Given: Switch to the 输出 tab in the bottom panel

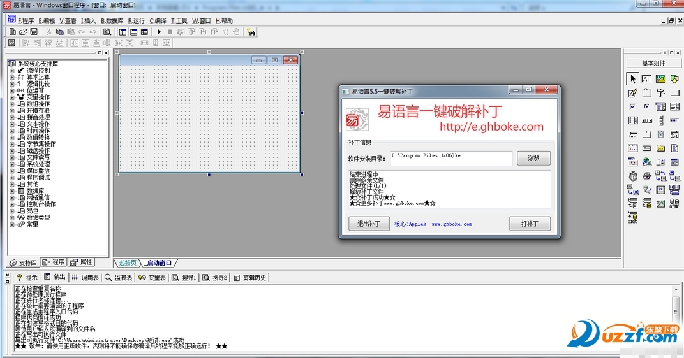Looking at the screenshot, I should pyautogui.click(x=54, y=277).
